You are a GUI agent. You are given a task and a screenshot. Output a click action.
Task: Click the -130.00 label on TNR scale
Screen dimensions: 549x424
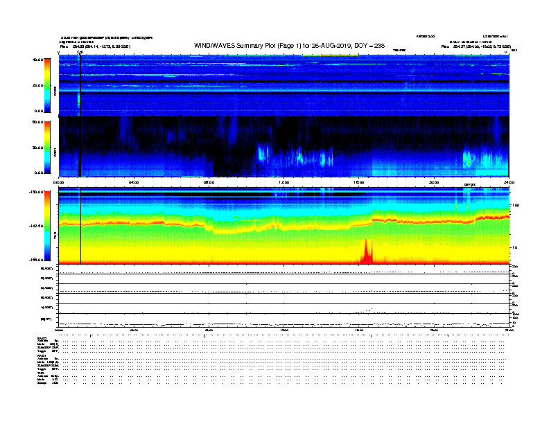click(37, 192)
